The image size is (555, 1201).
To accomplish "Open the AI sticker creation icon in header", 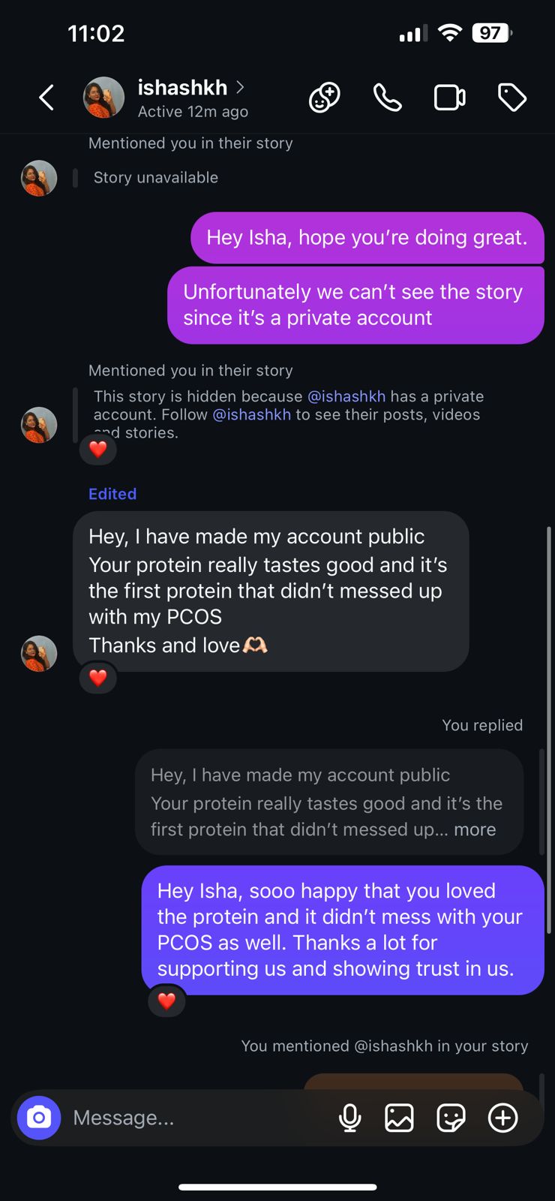I will [x=324, y=98].
